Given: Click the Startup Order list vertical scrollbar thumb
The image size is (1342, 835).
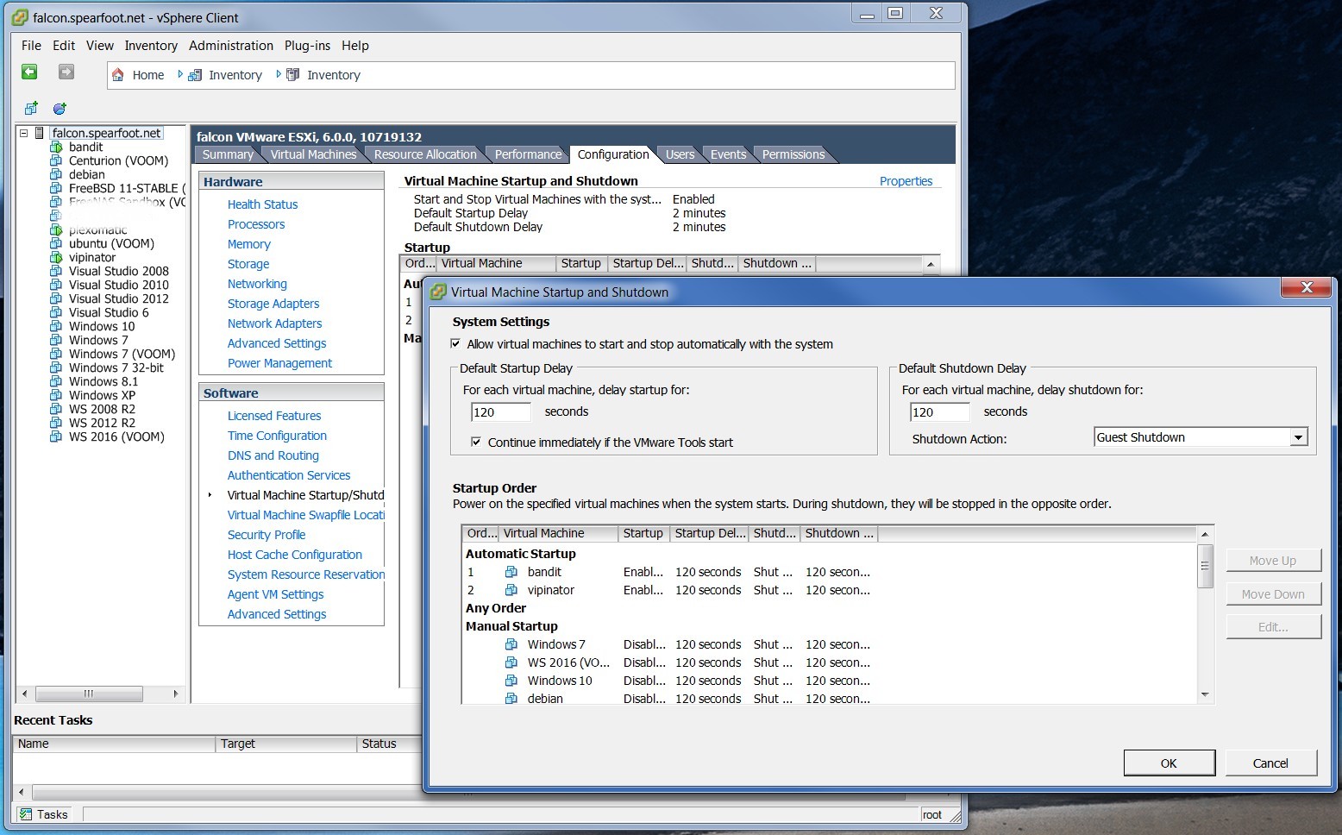Looking at the screenshot, I should [x=1205, y=566].
